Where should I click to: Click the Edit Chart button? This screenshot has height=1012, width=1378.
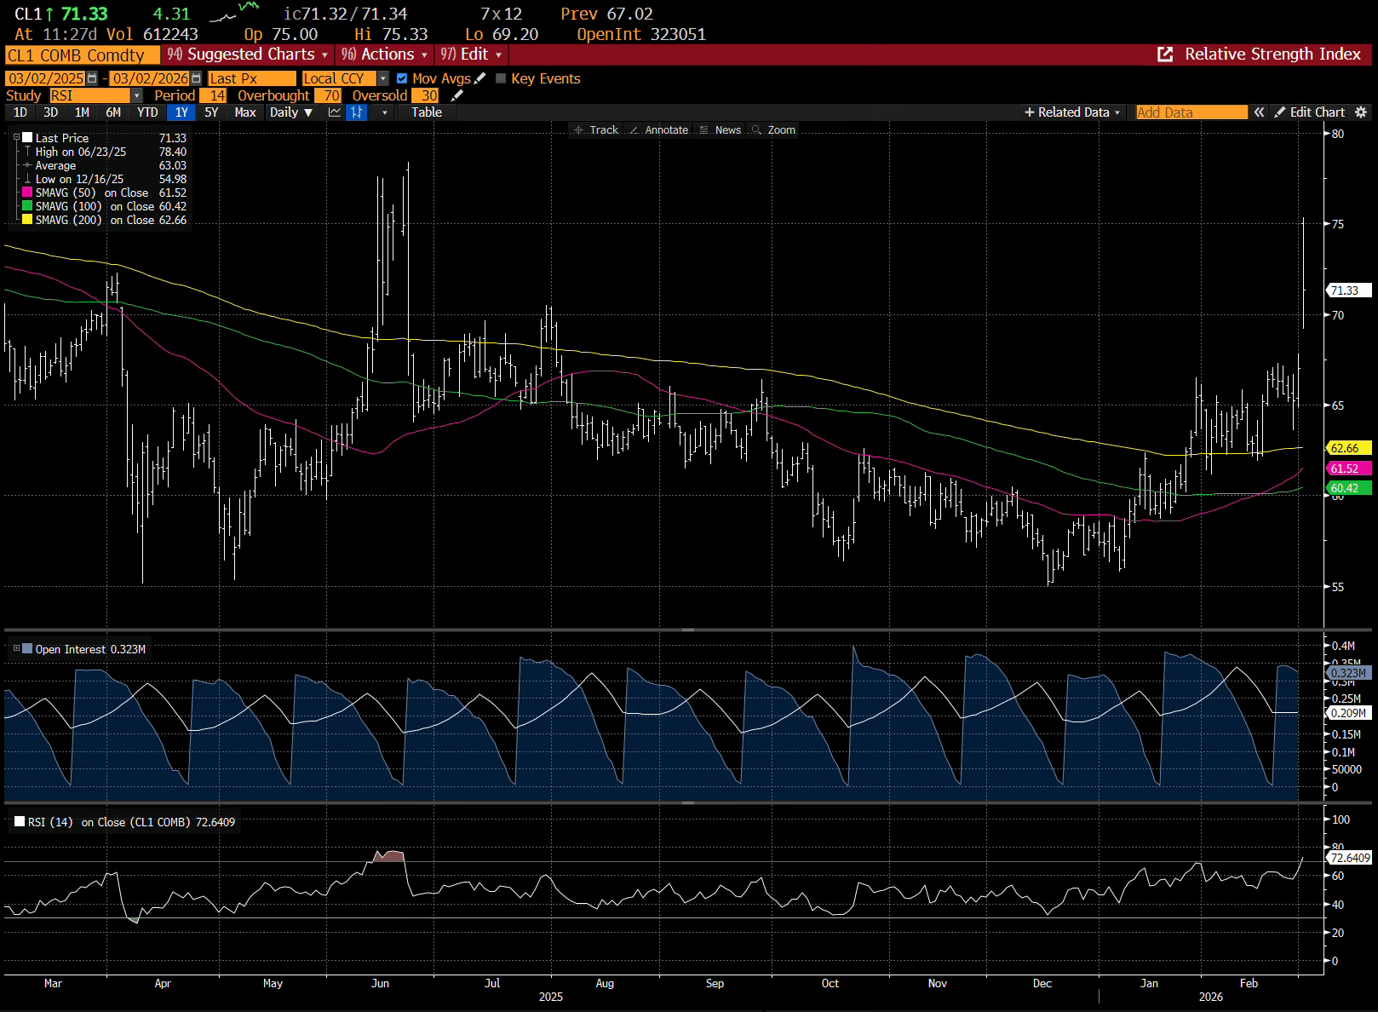[x=1310, y=112]
